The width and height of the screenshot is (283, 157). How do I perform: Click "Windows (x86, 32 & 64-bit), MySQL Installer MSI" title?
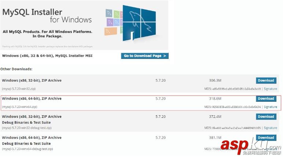point(47,56)
